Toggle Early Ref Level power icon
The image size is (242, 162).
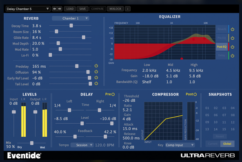click(x=96, y=78)
